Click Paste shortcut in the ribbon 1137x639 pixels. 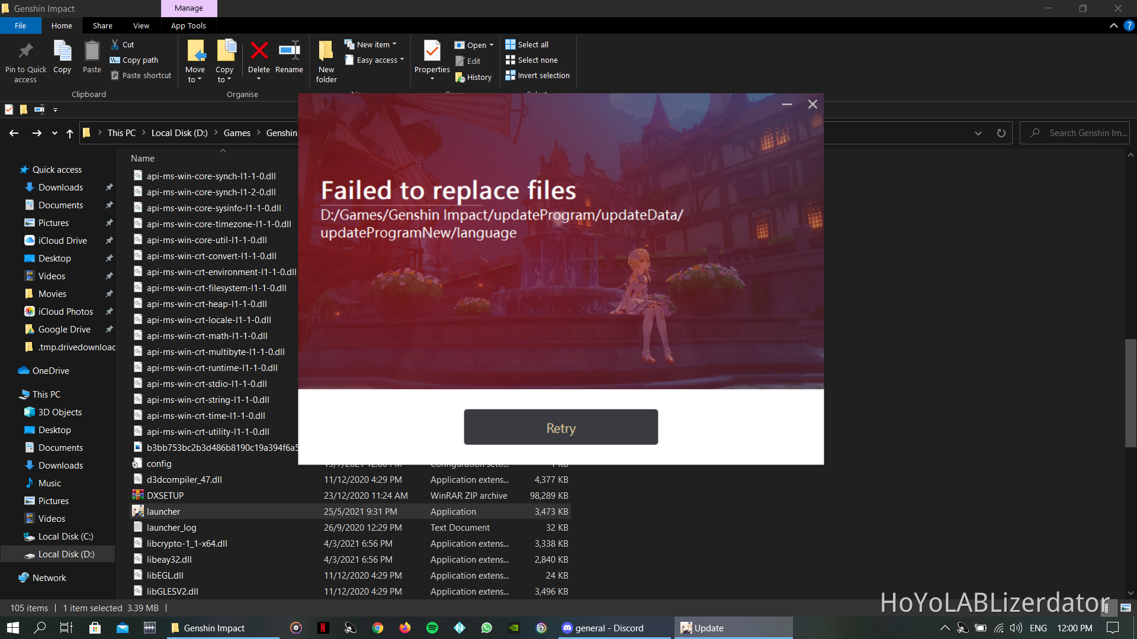[x=141, y=75]
